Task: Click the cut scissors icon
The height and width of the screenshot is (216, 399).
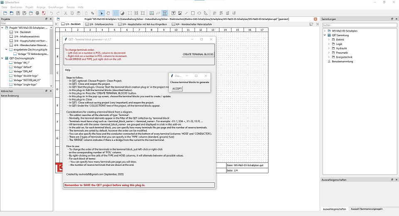Action: coord(66,13)
